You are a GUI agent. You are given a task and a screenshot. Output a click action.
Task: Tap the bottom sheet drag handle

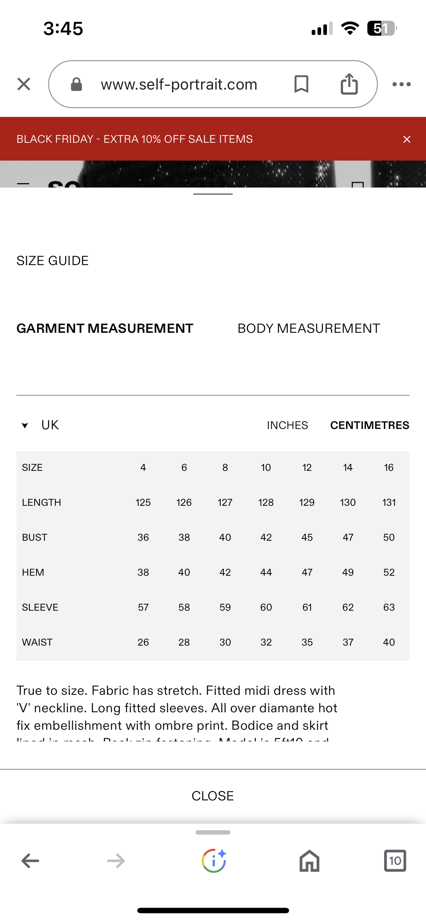point(213,832)
